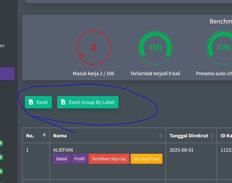Viewport: 232px width, 183px height.
Task: Open the Profil of ALIEFIAN
Action: 79,159
